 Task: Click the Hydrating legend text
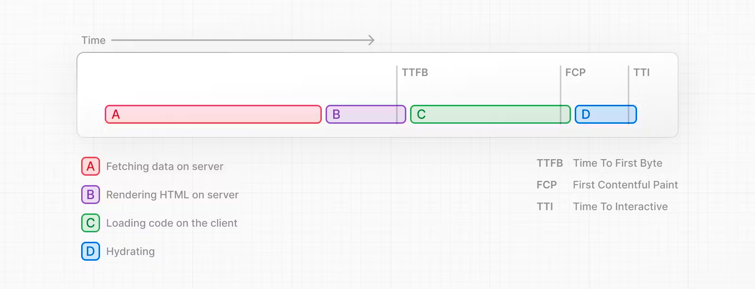click(x=130, y=252)
